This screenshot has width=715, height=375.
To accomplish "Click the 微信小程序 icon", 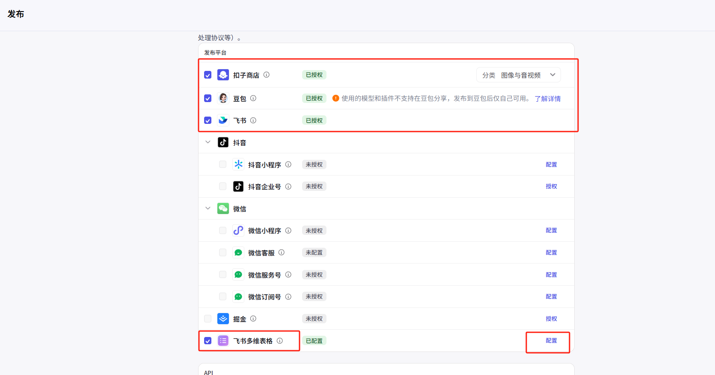I will 238,231.
